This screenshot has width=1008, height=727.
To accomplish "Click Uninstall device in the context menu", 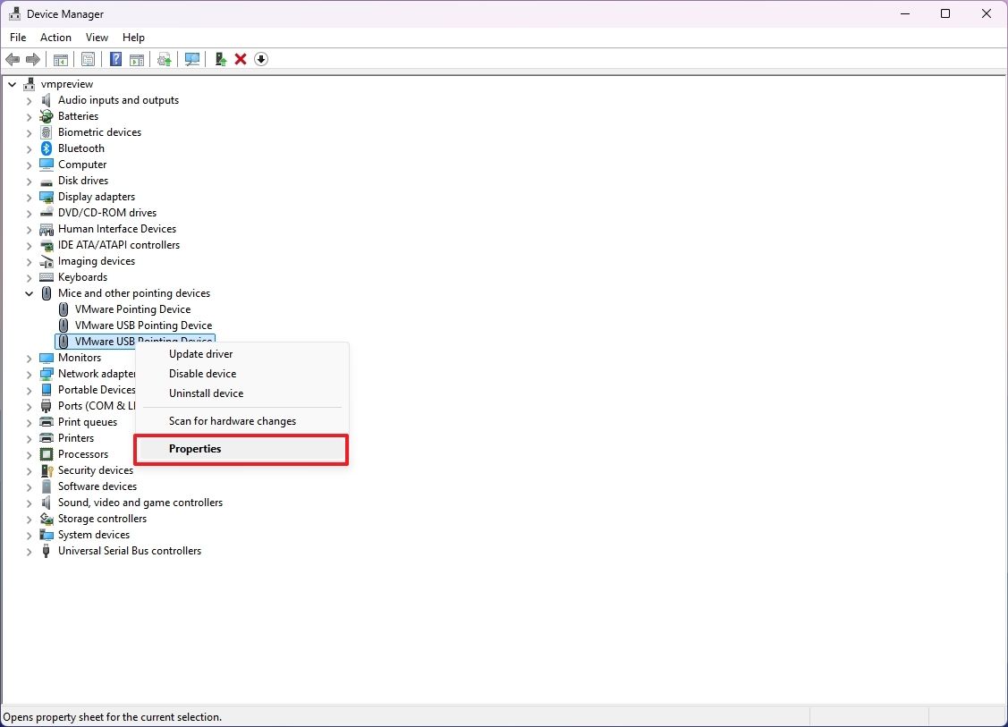I will point(206,393).
